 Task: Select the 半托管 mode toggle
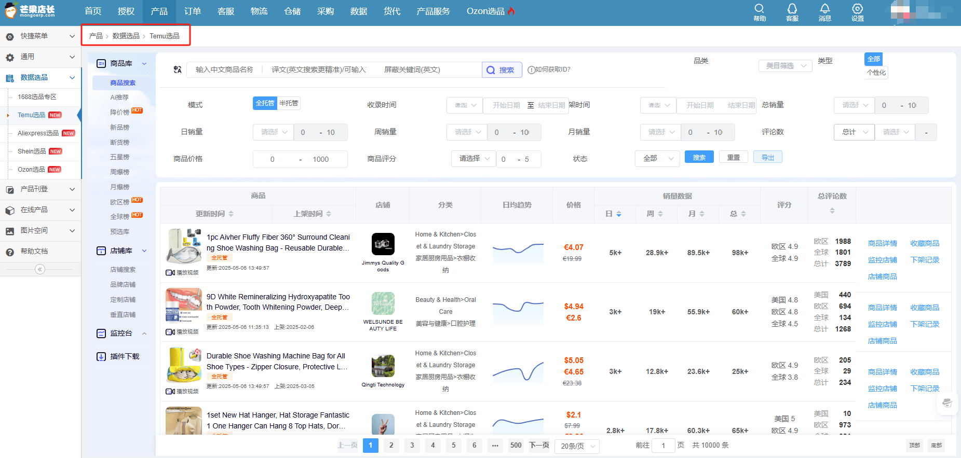pyautogui.click(x=289, y=103)
